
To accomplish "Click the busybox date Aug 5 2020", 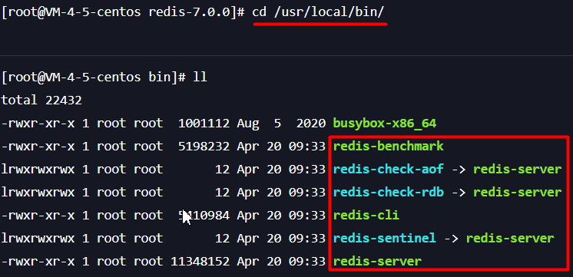I will (281, 124).
